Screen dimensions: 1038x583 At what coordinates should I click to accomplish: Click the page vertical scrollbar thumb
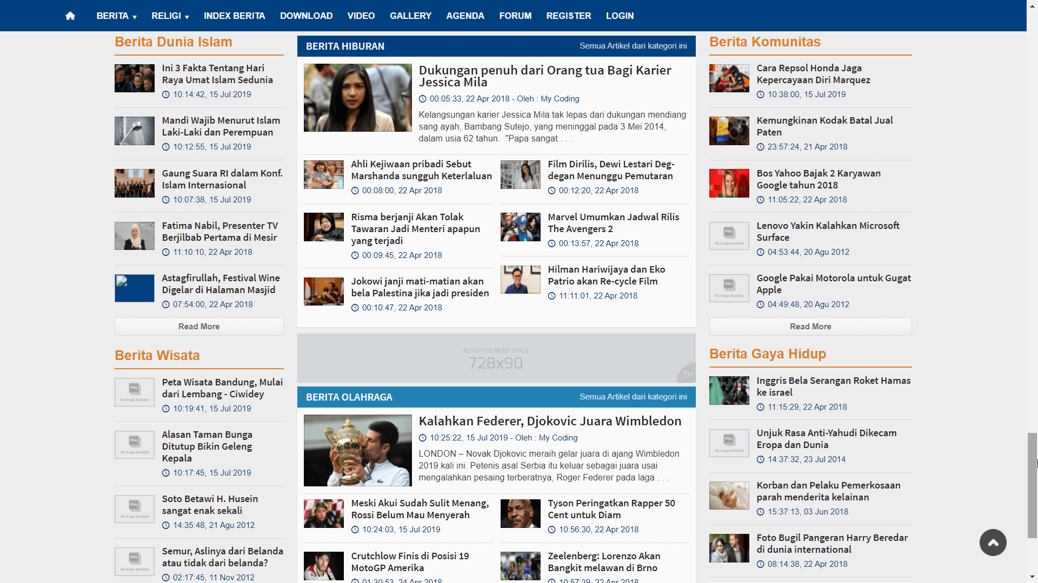pyautogui.click(x=1032, y=485)
